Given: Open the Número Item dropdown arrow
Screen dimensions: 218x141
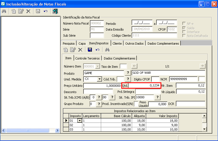Looking at the screenshot, I should tap(98, 66).
